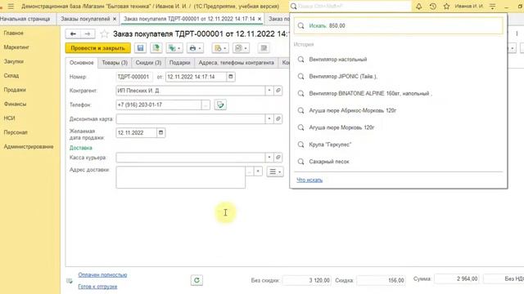Image resolution: width=524 pixels, height=294 pixels.
Task: Open Главное section
Action: click(x=14, y=33)
